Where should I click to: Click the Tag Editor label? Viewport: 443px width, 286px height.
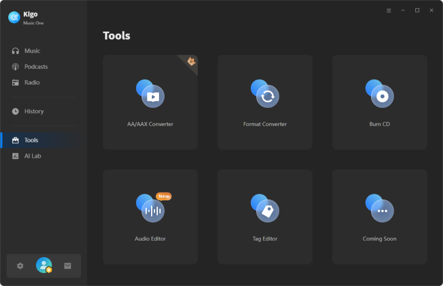click(x=265, y=239)
